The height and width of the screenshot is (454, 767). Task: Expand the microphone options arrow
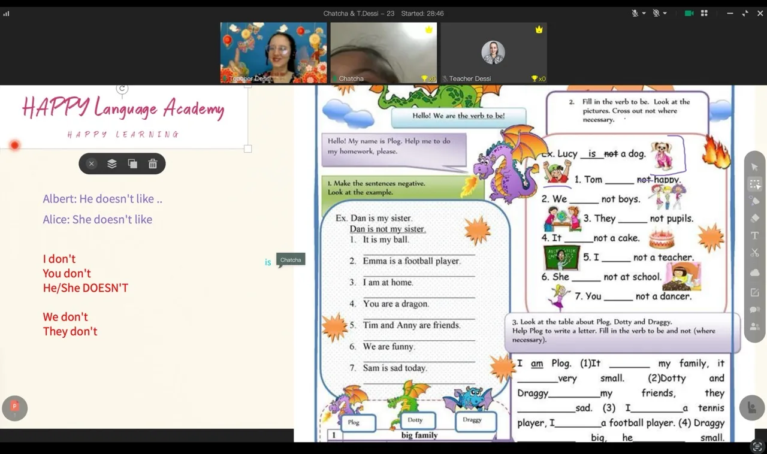coord(644,13)
